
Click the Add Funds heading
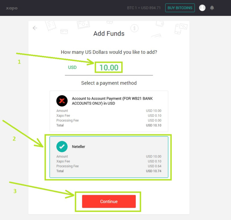(109, 34)
